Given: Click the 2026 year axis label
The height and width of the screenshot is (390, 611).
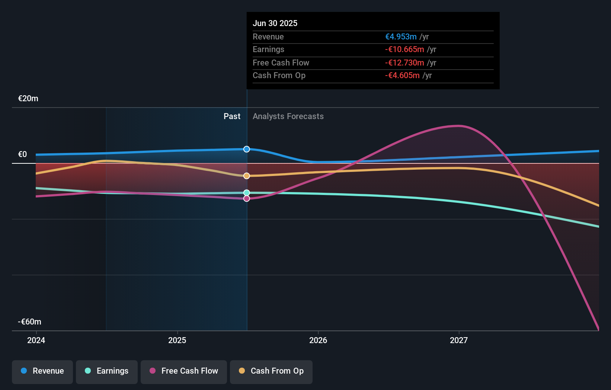Looking at the screenshot, I should (318, 340).
